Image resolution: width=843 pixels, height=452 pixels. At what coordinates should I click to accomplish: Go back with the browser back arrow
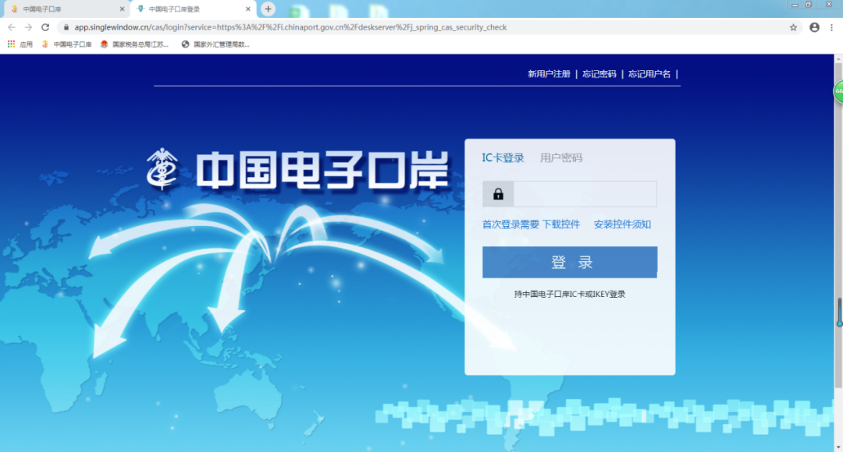pyautogui.click(x=11, y=27)
